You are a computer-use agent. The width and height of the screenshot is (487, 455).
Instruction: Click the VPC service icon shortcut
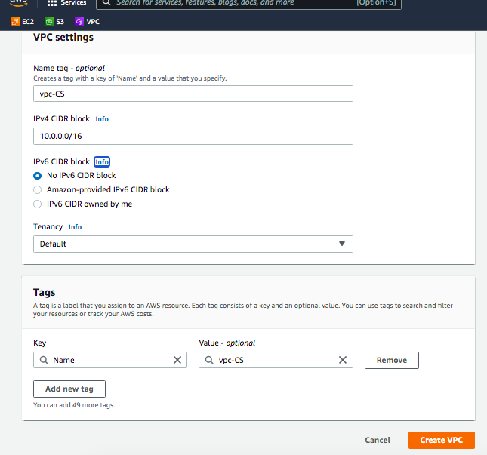click(81, 23)
